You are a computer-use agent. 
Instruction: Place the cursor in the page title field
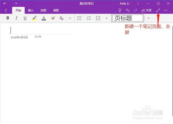pyautogui.click(x=39, y=30)
